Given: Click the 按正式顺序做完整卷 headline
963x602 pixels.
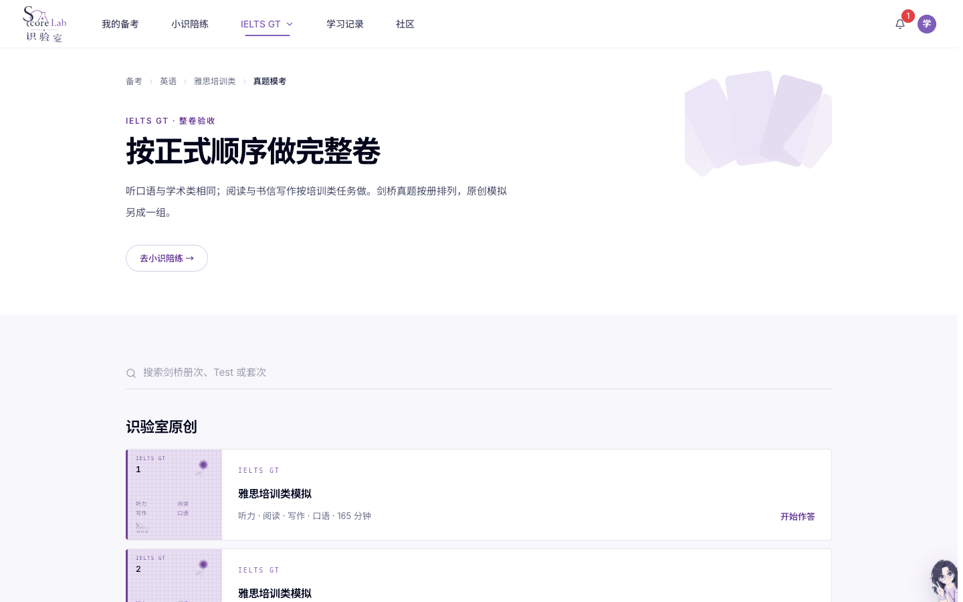Looking at the screenshot, I should (253, 151).
